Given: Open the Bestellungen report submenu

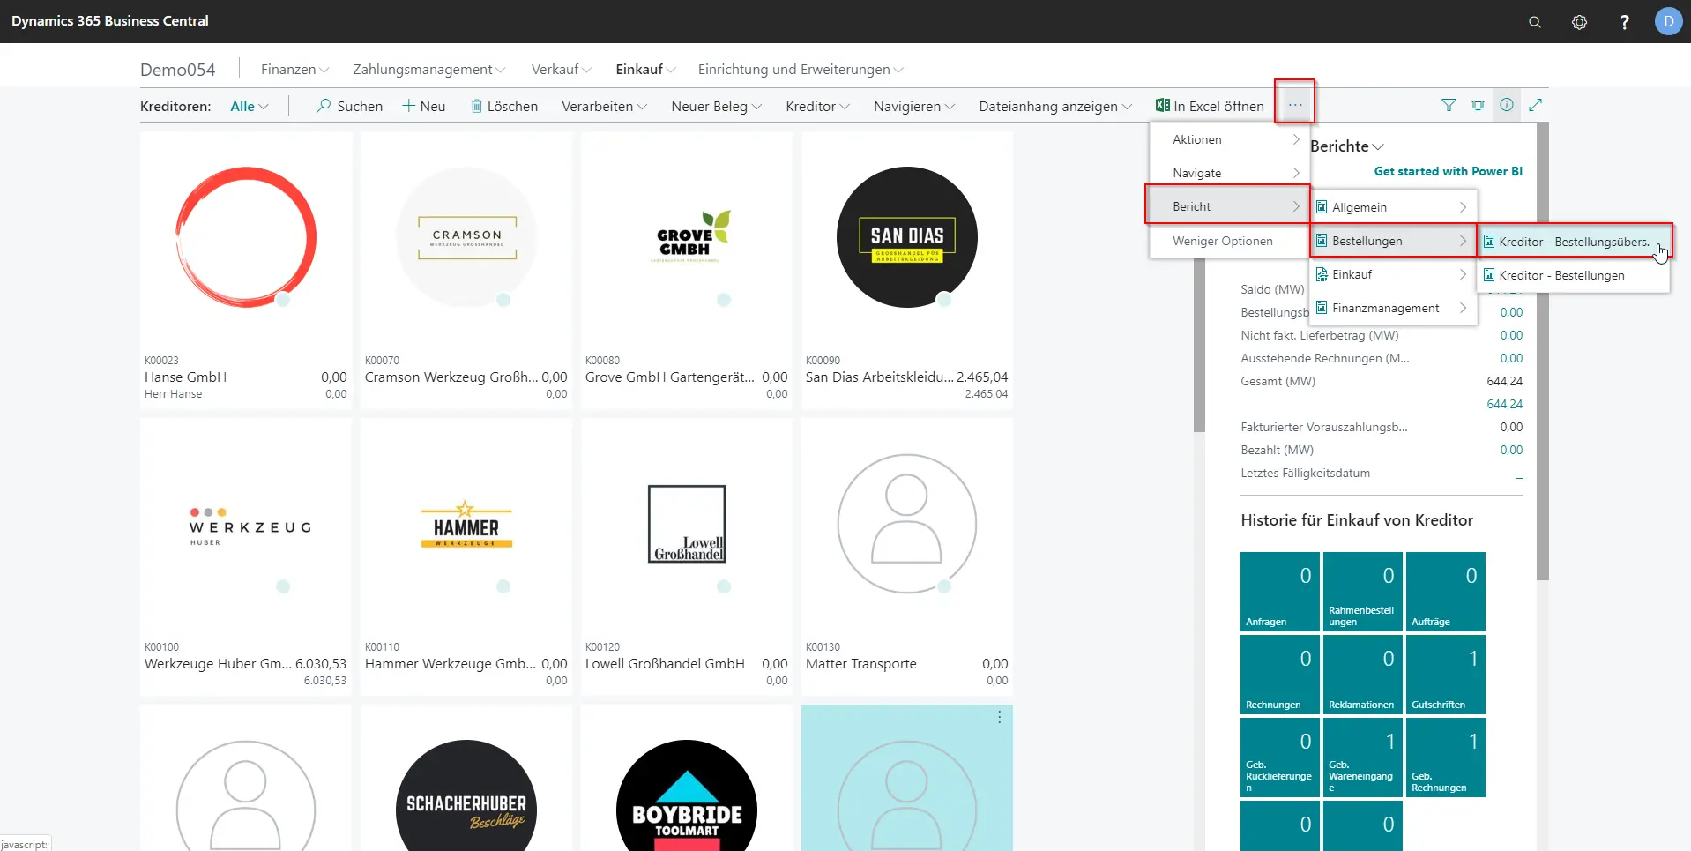Looking at the screenshot, I should (x=1393, y=241).
